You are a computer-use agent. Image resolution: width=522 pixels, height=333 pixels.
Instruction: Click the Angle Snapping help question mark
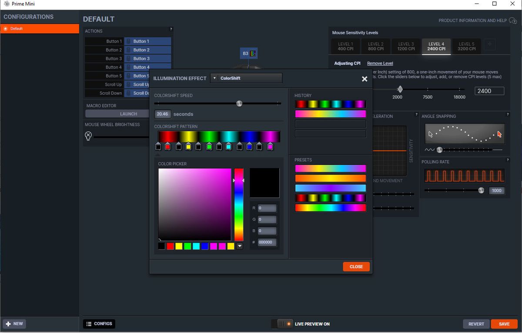(x=507, y=115)
